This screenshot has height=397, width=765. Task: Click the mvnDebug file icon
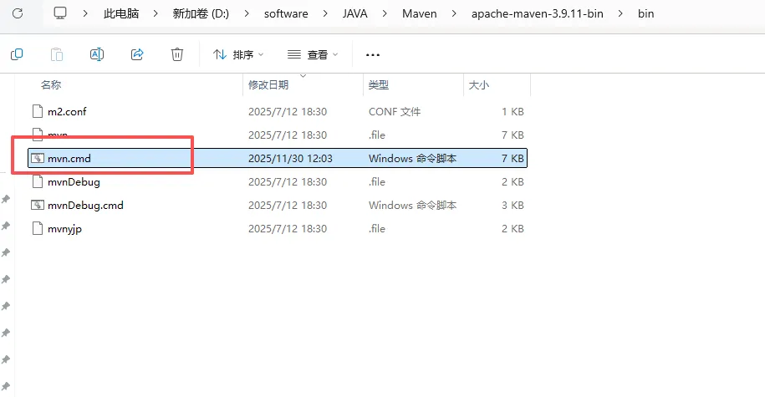click(x=38, y=182)
